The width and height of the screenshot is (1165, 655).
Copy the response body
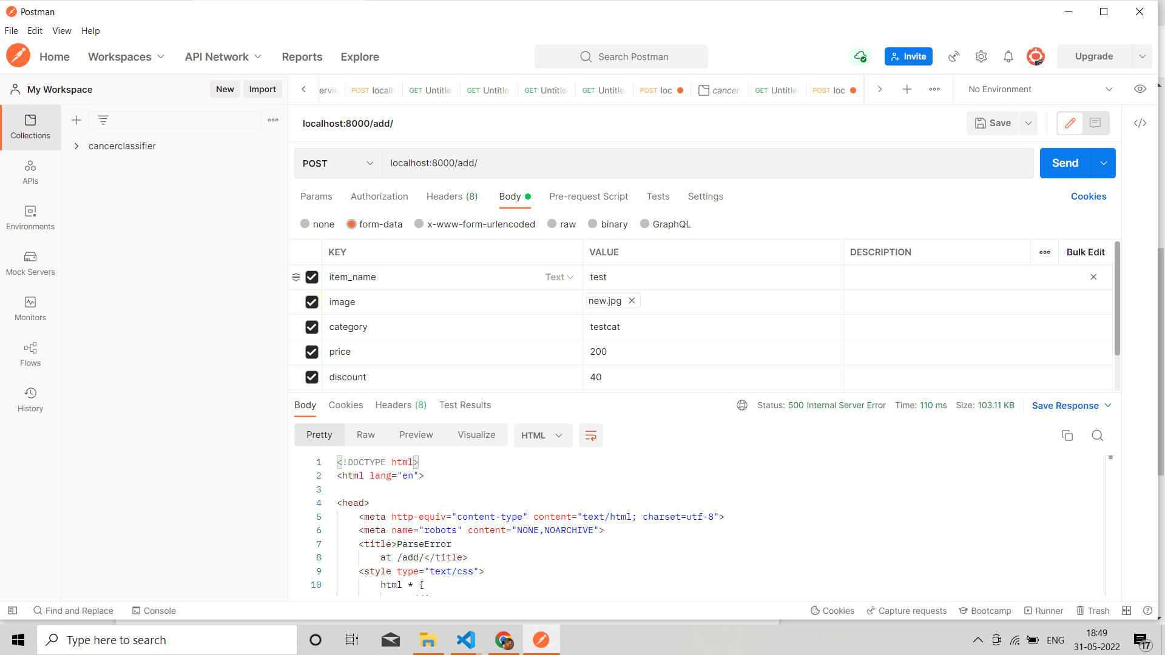pos(1067,435)
